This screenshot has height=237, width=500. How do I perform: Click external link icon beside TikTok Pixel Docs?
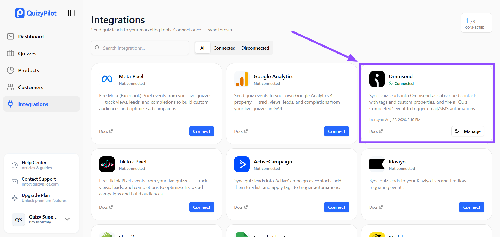point(111,207)
